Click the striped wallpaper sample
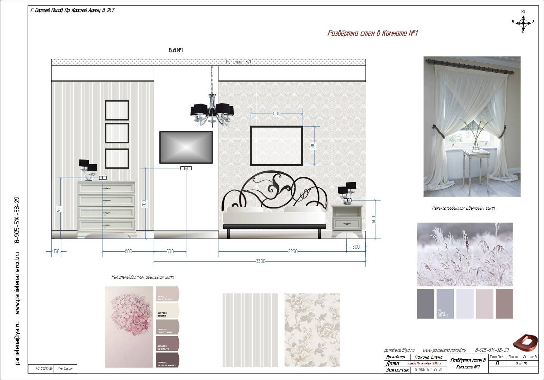This screenshot has width=544, height=380. [x=250, y=330]
